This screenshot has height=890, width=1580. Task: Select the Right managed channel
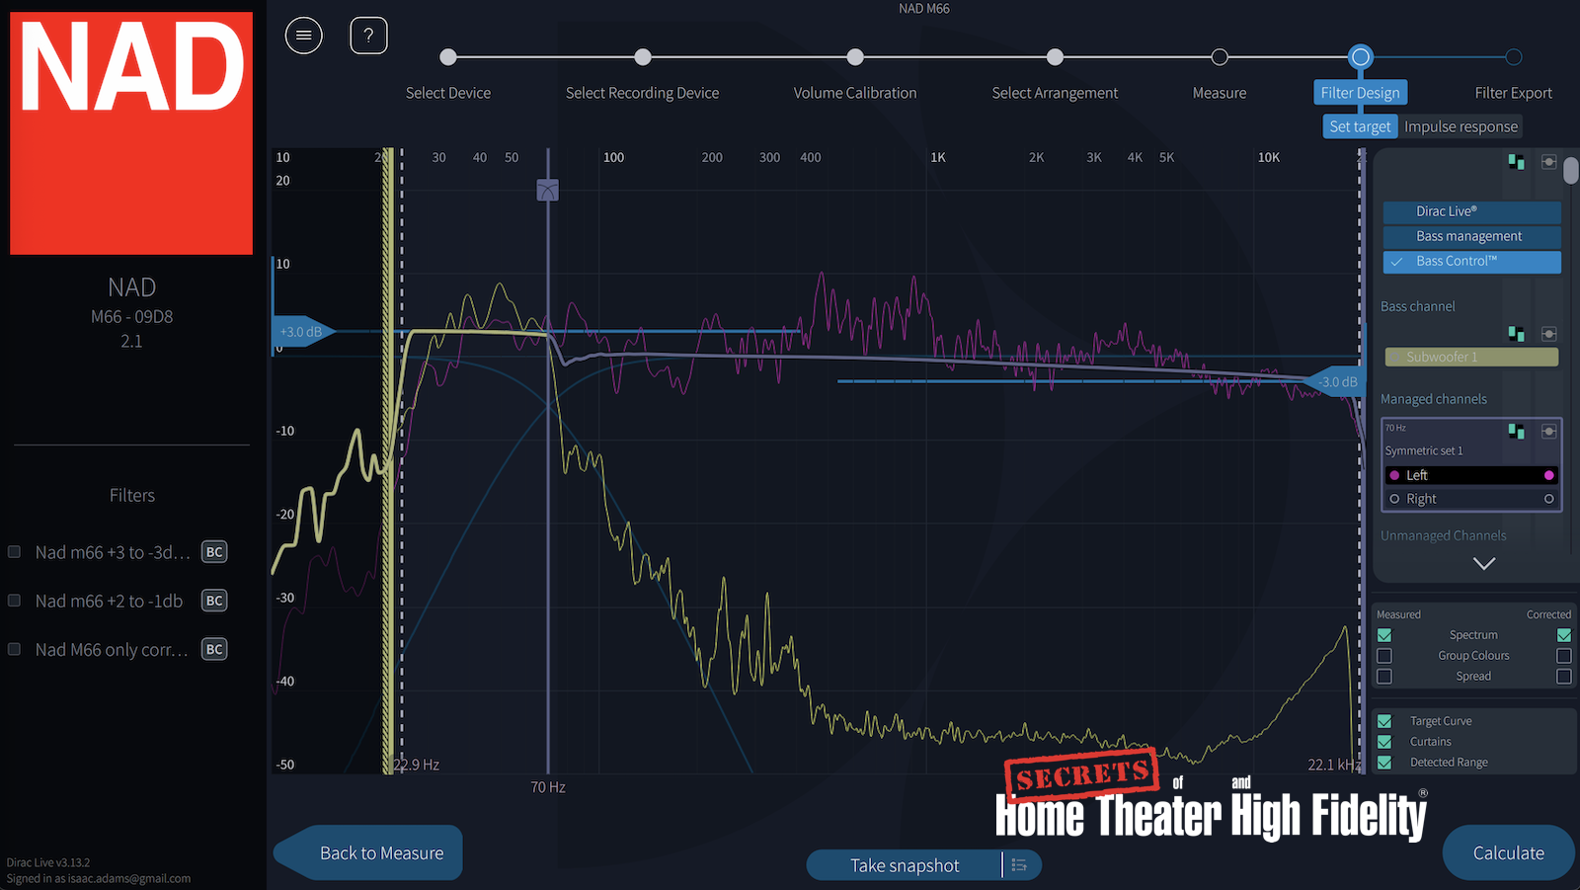tap(1470, 499)
